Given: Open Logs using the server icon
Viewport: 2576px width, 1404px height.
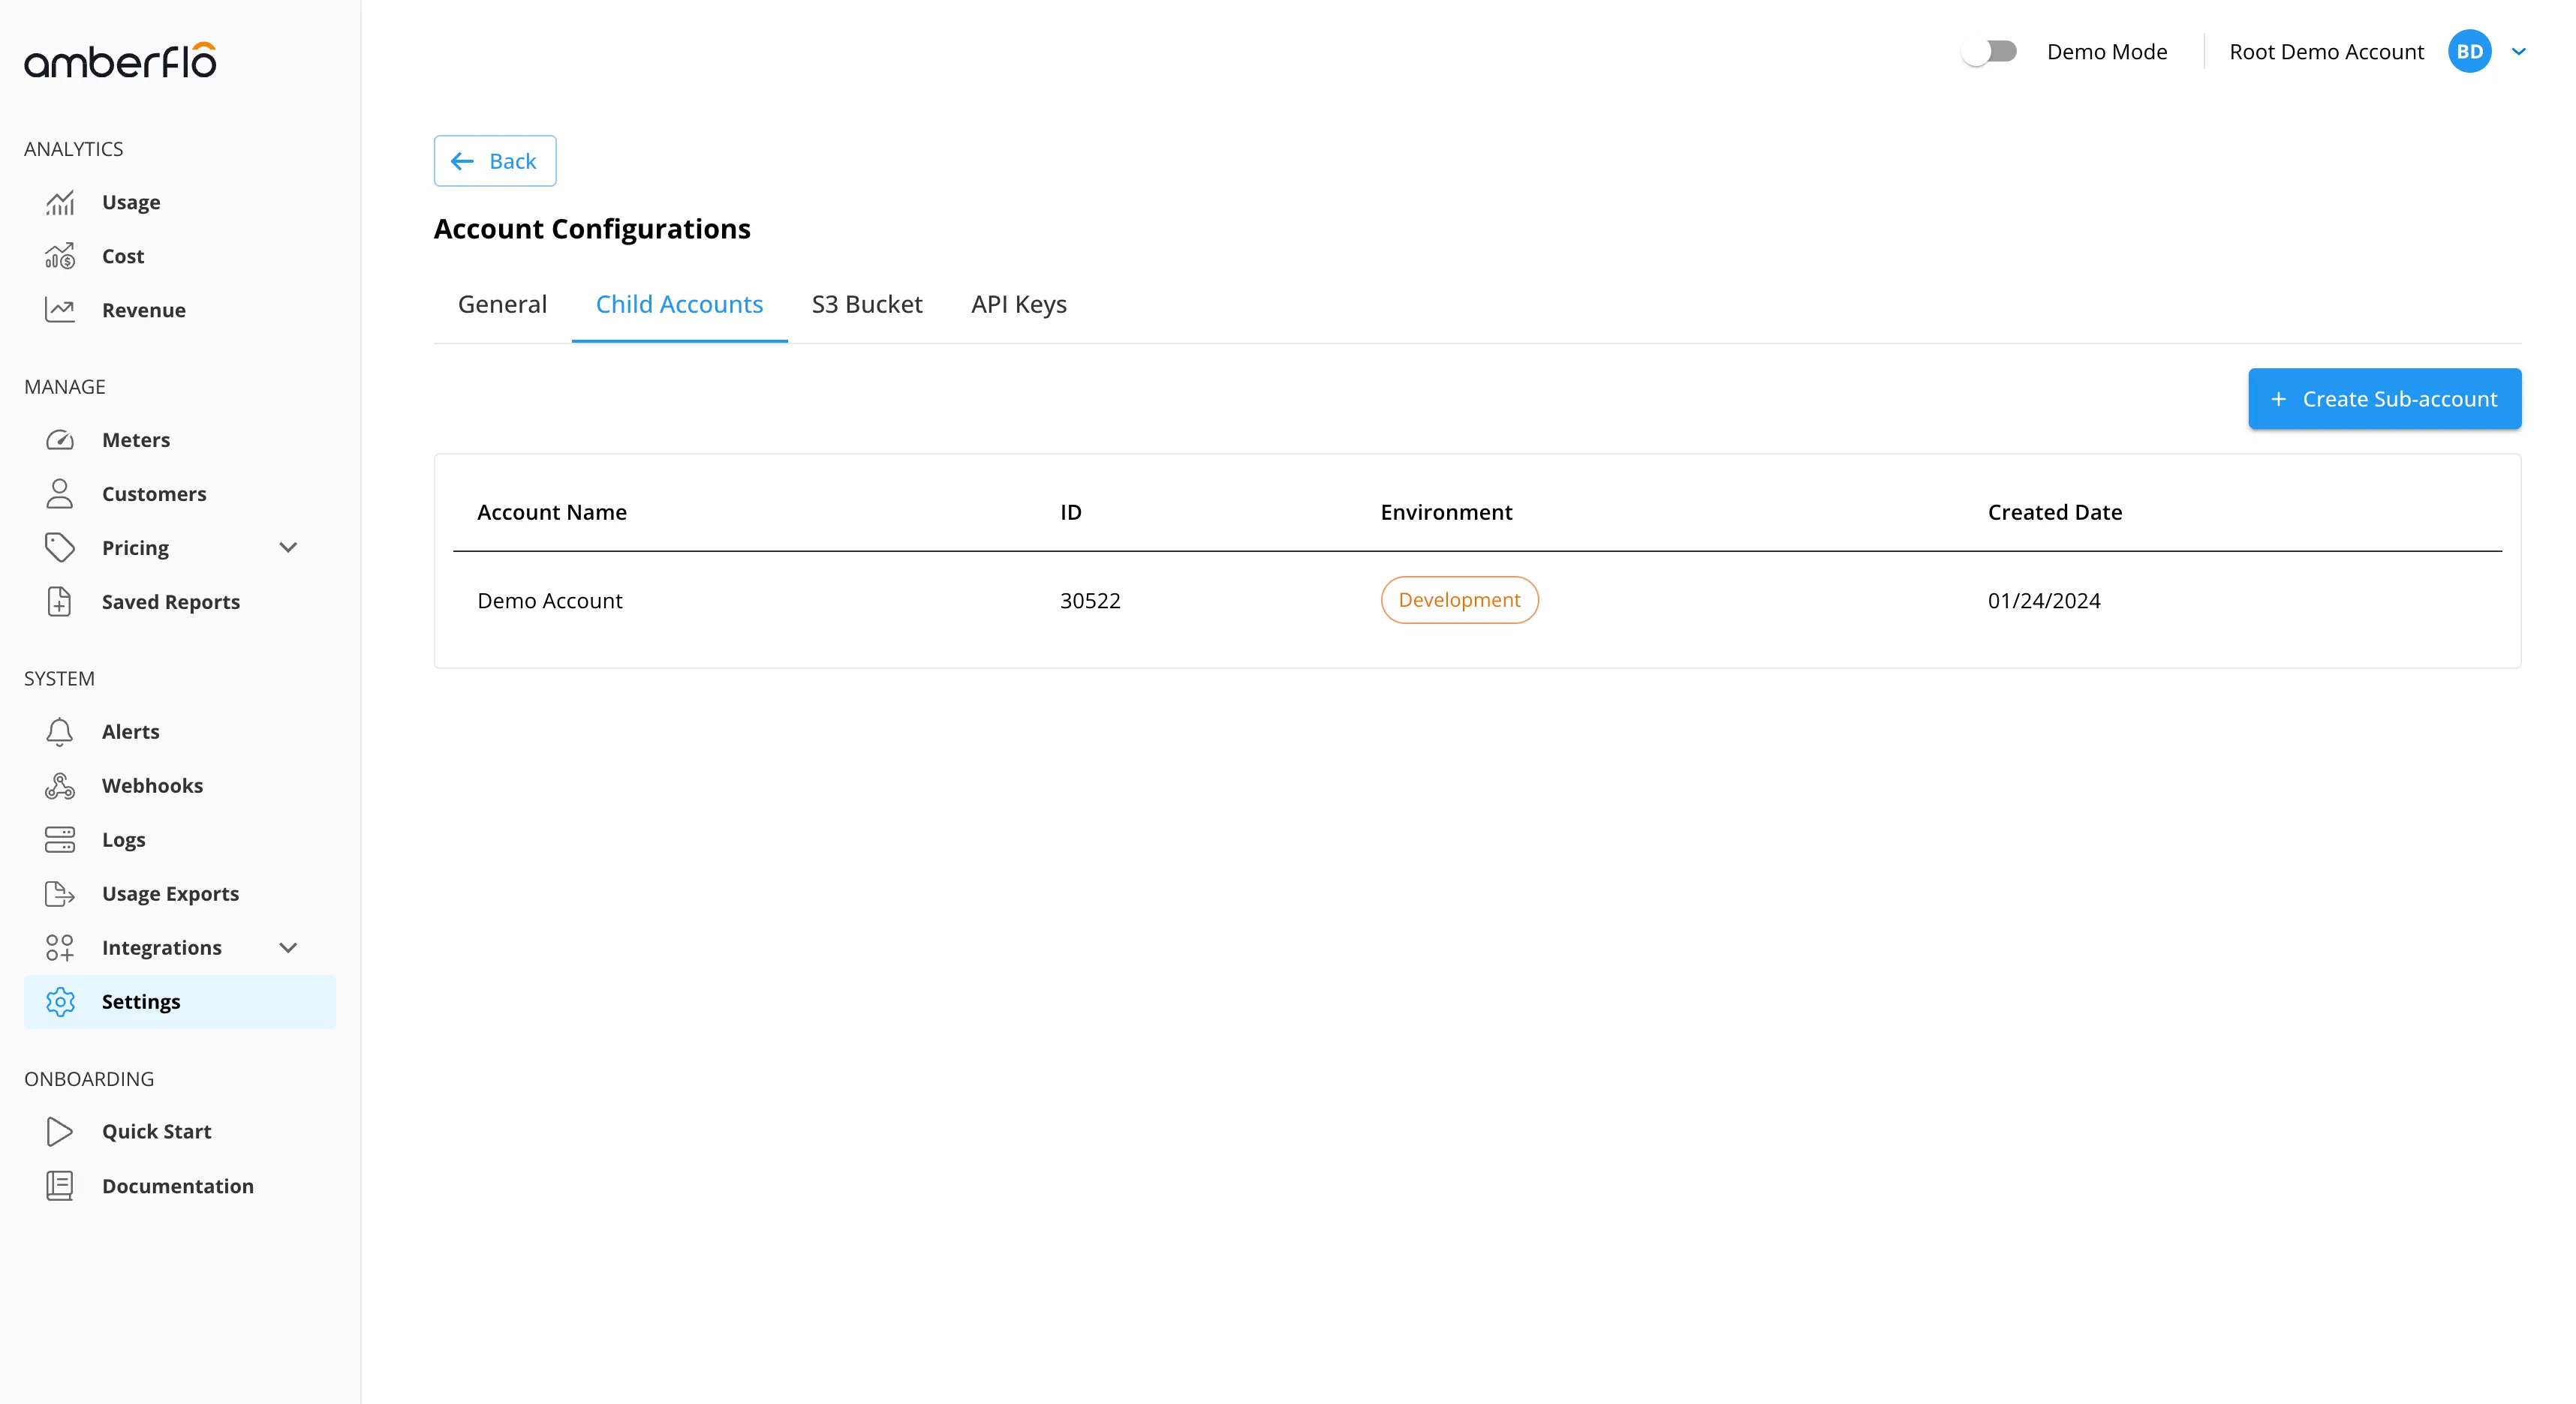Looking at the screenshot, I should click(60, 839).
